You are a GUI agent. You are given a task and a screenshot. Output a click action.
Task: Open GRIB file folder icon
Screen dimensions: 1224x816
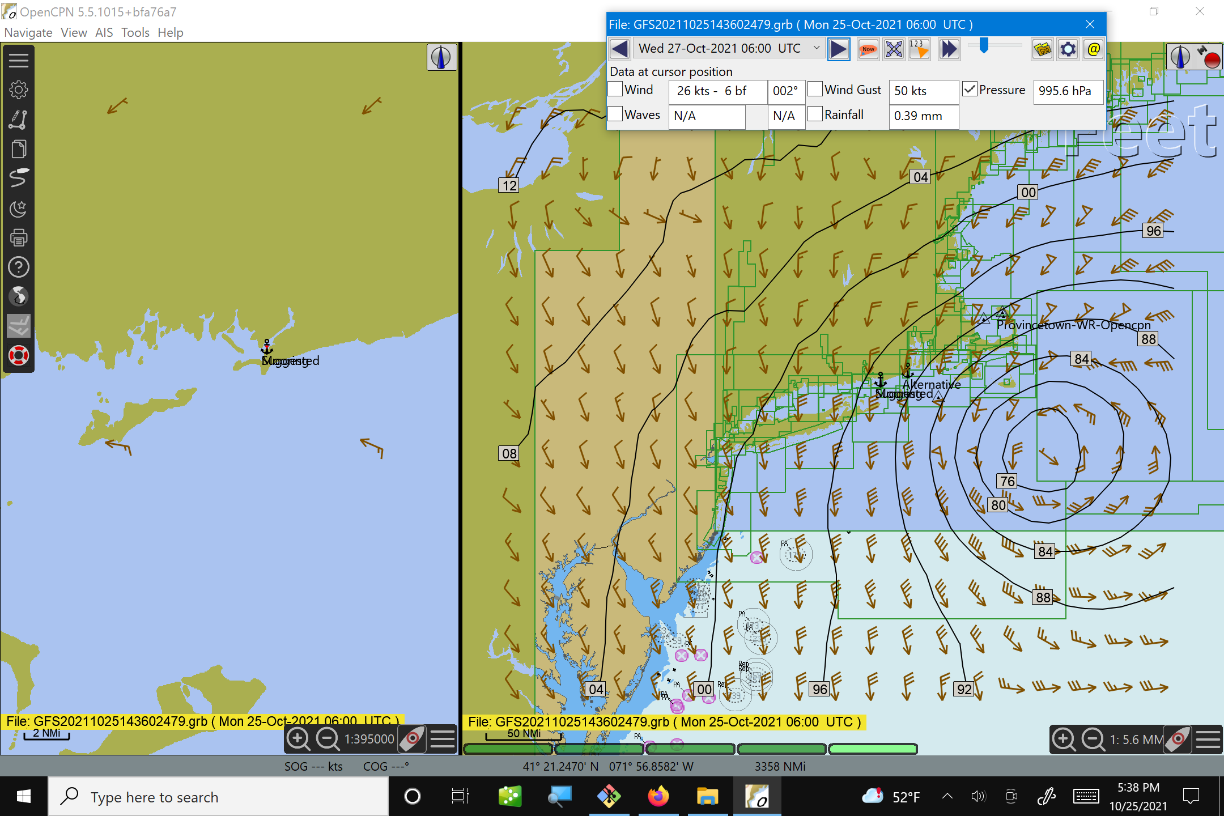click(1042, 49)
